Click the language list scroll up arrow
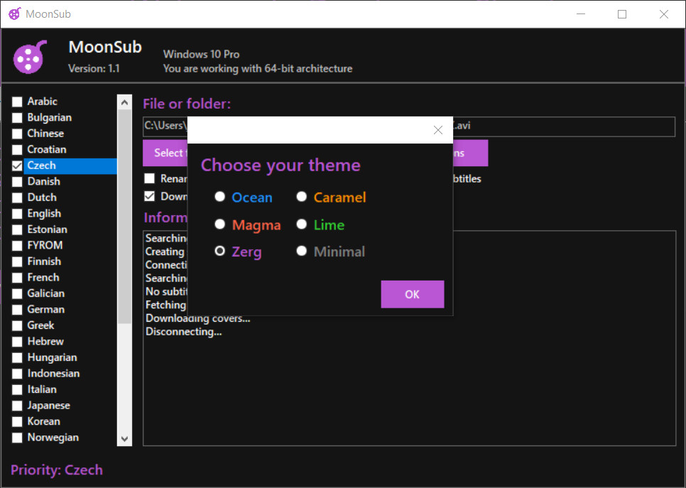The width and height of the screenshot is (686, 488). pos(124,102)
